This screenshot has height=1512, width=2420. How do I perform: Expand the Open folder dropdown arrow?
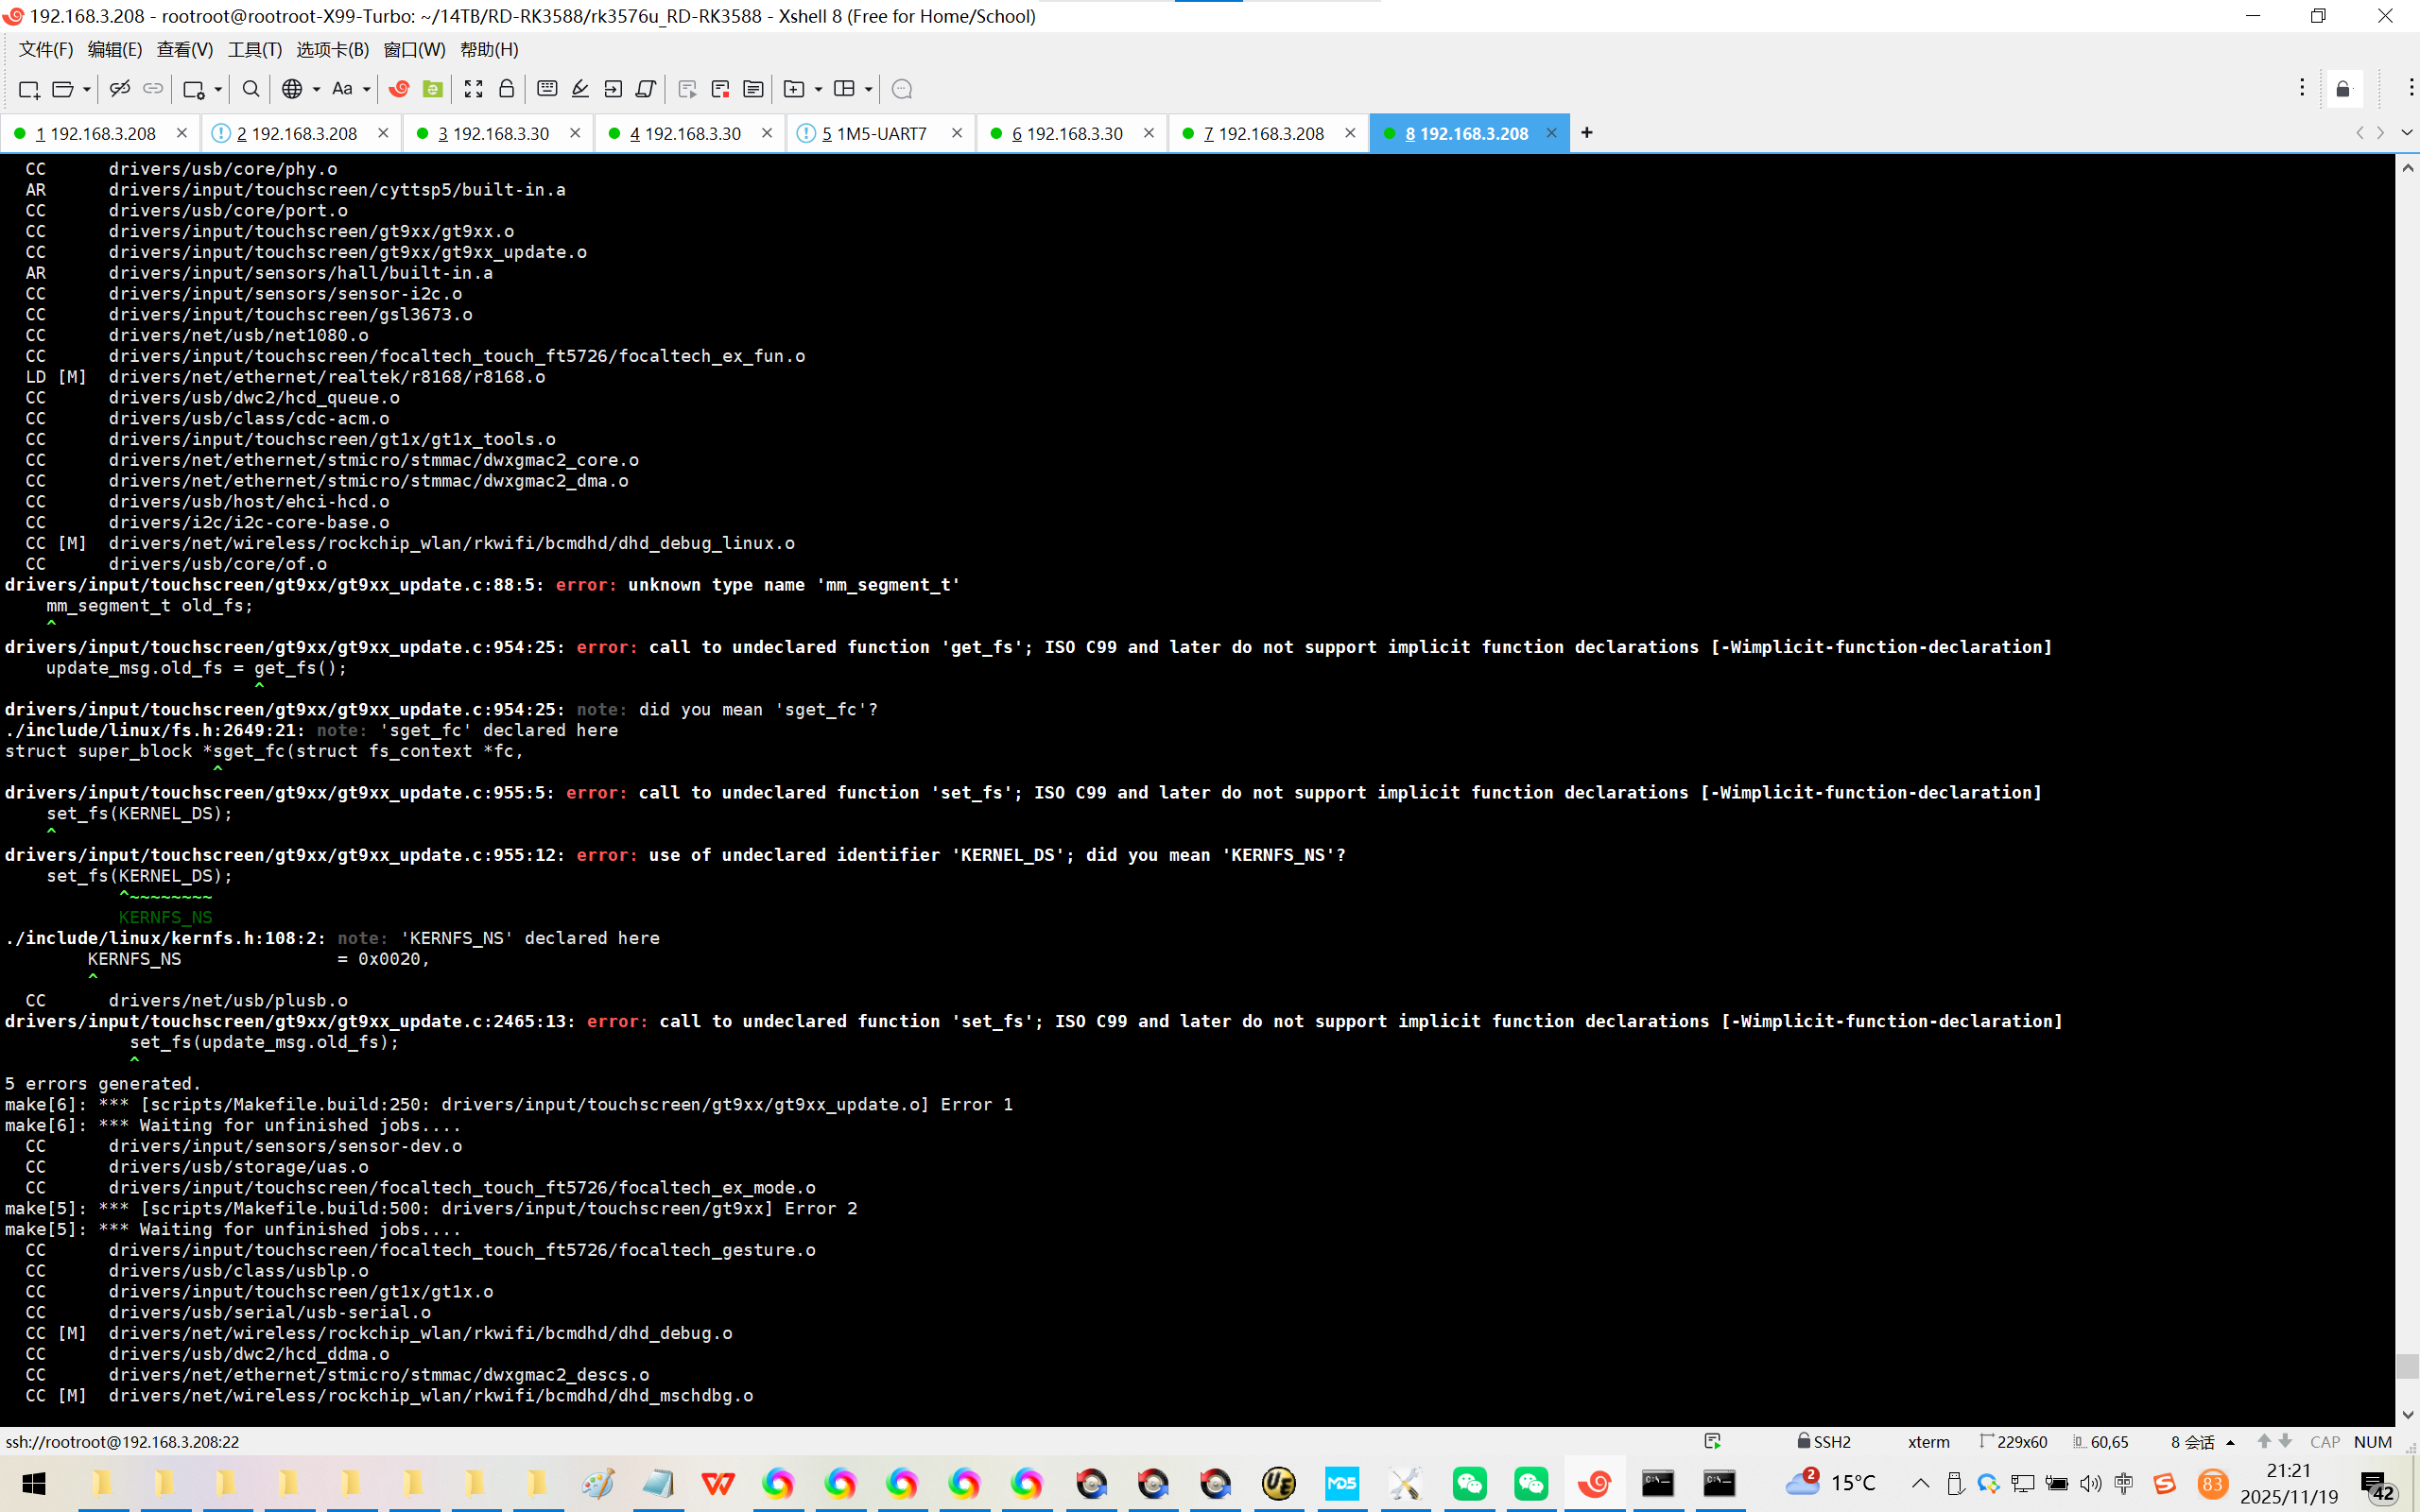(x=87, y=89)
